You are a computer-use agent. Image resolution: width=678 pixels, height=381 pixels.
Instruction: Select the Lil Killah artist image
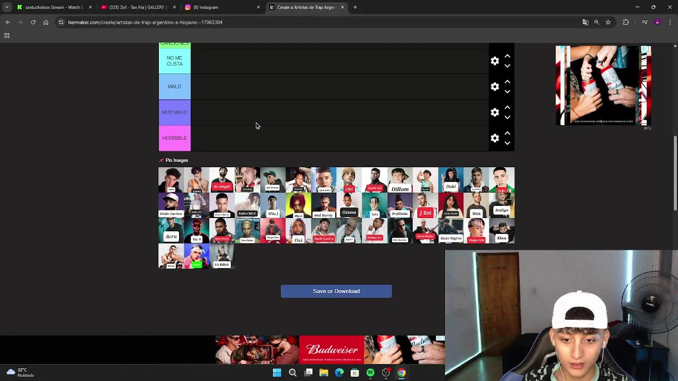(x=222, y=256)
